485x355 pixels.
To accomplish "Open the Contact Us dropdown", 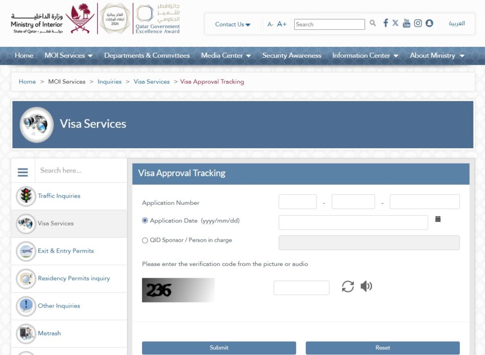I will point(232,24).
